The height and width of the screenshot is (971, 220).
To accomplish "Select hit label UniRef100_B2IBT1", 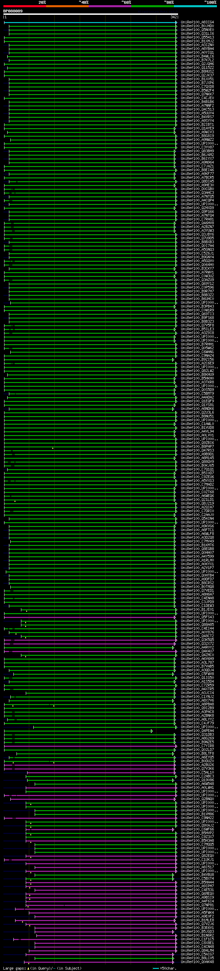I will [197, 124].
